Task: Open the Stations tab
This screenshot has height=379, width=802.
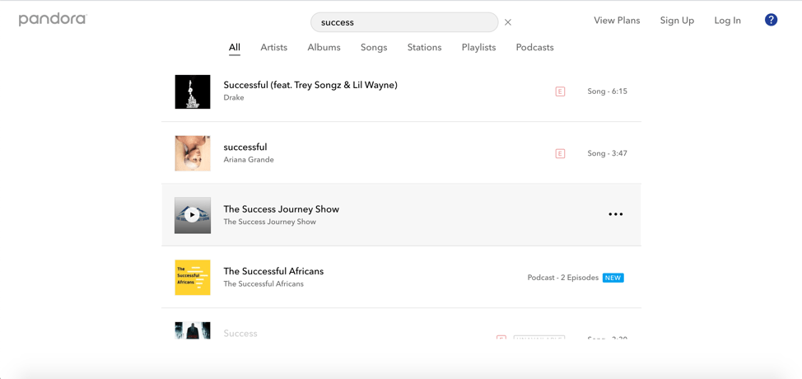Action: click(x=424, y=48)
